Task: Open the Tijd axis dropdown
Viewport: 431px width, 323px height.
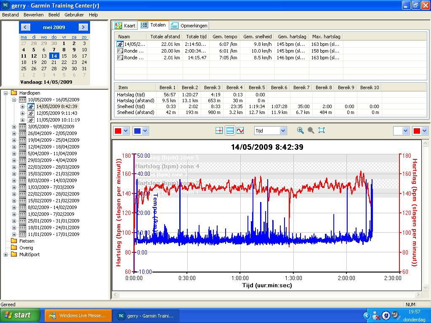Action: (283, 131)
